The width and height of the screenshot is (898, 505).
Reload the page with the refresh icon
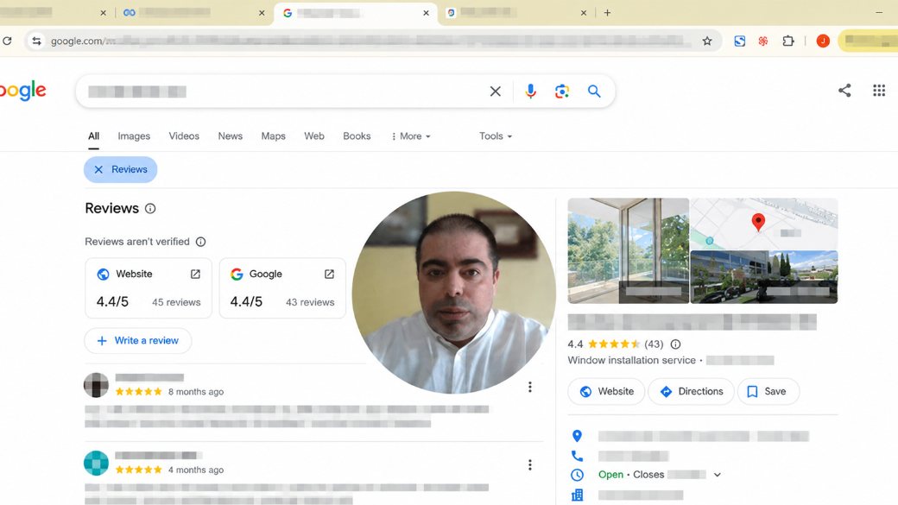8,41
